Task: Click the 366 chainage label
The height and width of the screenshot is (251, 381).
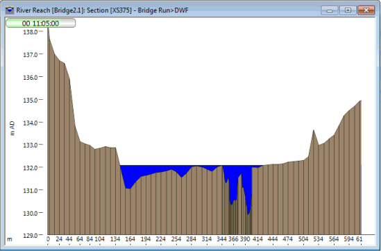Action: 233,239
